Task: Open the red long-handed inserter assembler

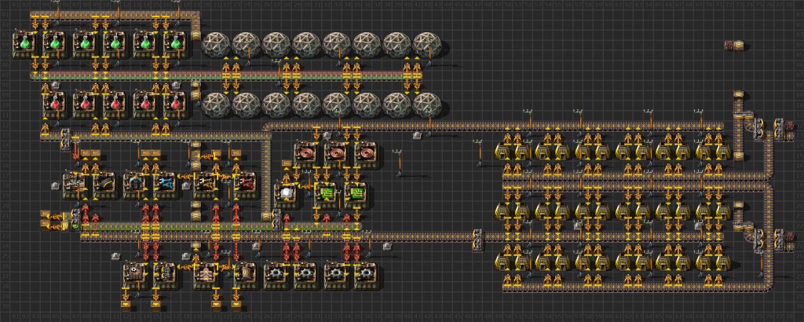Action: tap(246, 185)
